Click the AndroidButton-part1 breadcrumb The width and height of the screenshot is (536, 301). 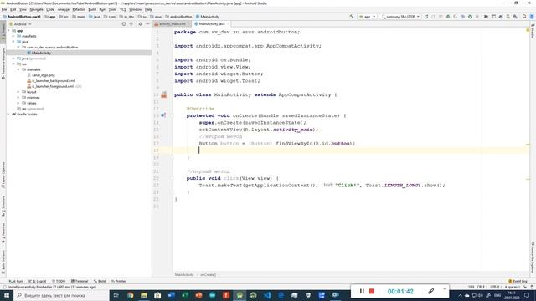click(22, 17)
